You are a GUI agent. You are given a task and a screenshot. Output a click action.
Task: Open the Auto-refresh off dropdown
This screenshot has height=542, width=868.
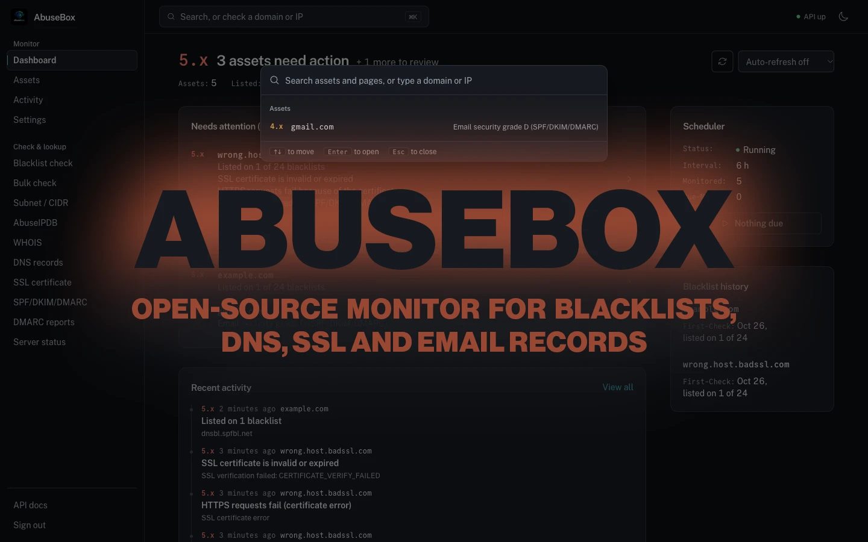tap(786, 61)
